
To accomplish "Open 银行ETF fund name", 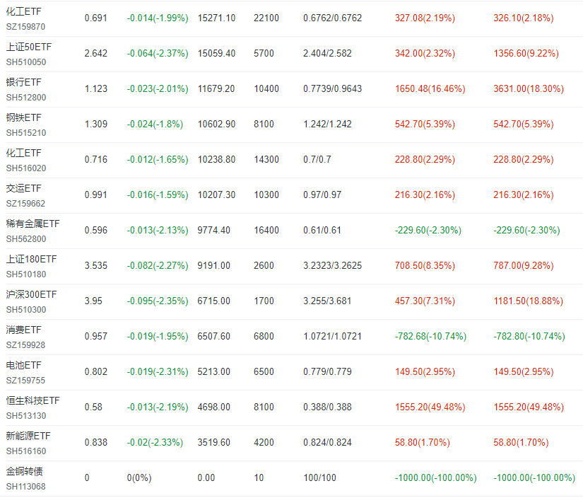I will tap(23, 82).
